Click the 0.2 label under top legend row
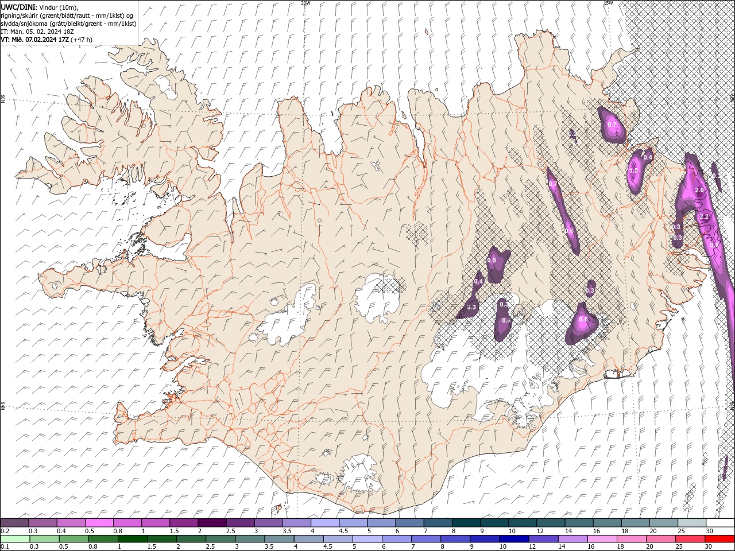735x551 pixels. click(x=5, y=530)
